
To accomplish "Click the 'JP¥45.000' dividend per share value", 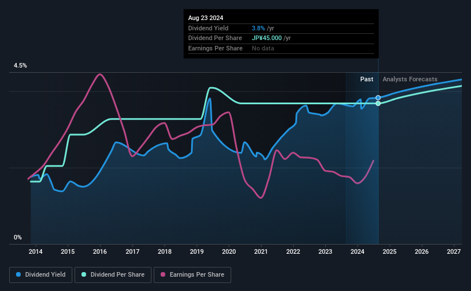I will (267, 38).
